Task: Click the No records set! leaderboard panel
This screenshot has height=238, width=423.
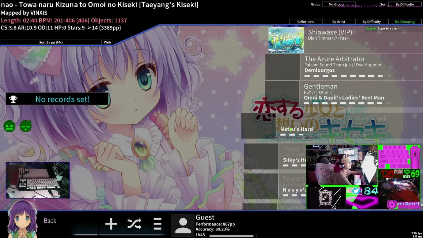Action: click(x=57, y=99)
